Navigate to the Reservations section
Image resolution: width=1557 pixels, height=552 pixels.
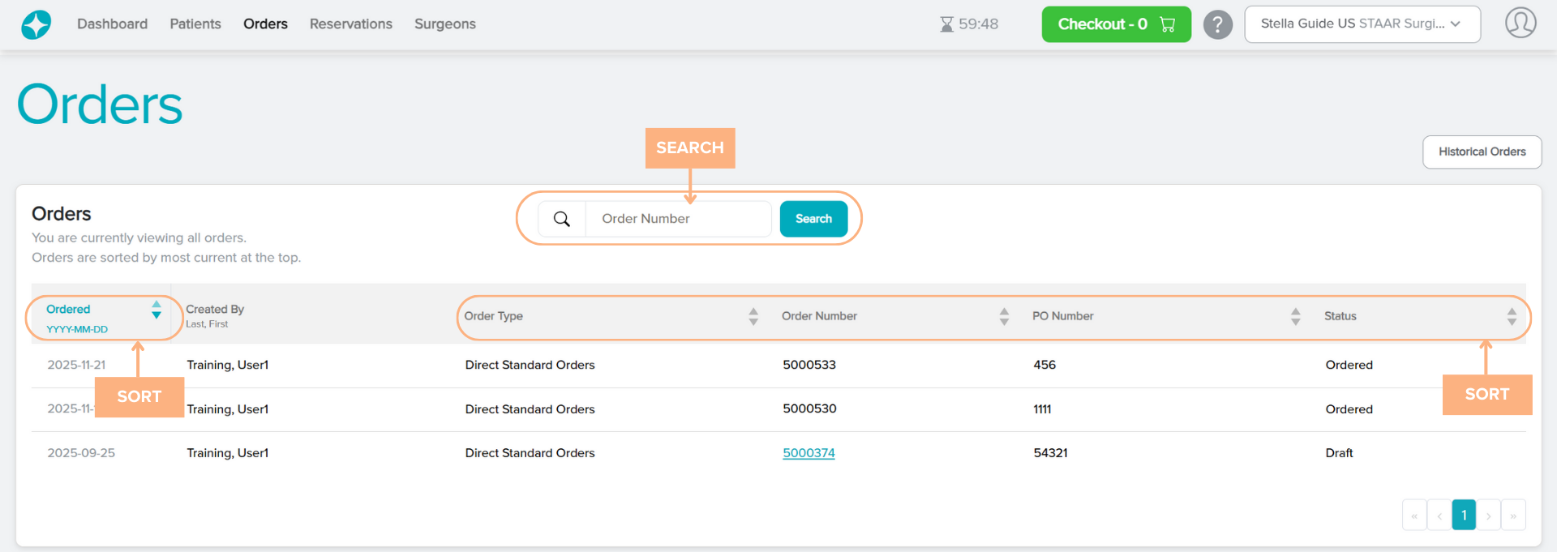(x=350, y=24)
